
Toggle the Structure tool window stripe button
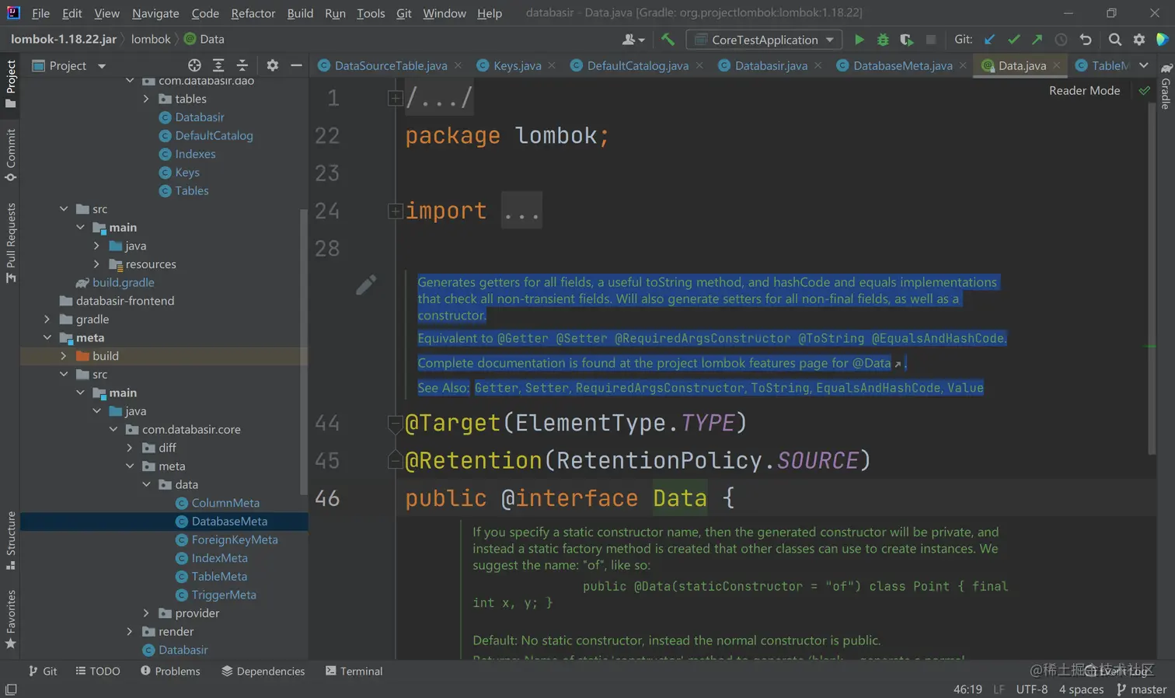click(x=11, y=540)
